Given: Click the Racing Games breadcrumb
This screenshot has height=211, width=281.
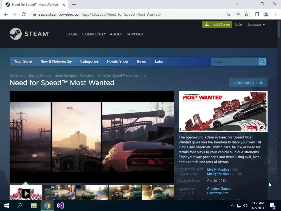Looking at the screenshot, I should (x=40, y=76).
